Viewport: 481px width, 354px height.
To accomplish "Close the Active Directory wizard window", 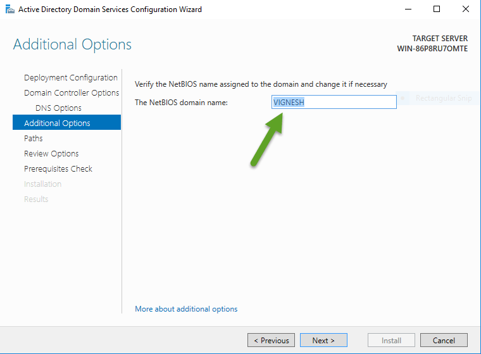I will point(466,9).
